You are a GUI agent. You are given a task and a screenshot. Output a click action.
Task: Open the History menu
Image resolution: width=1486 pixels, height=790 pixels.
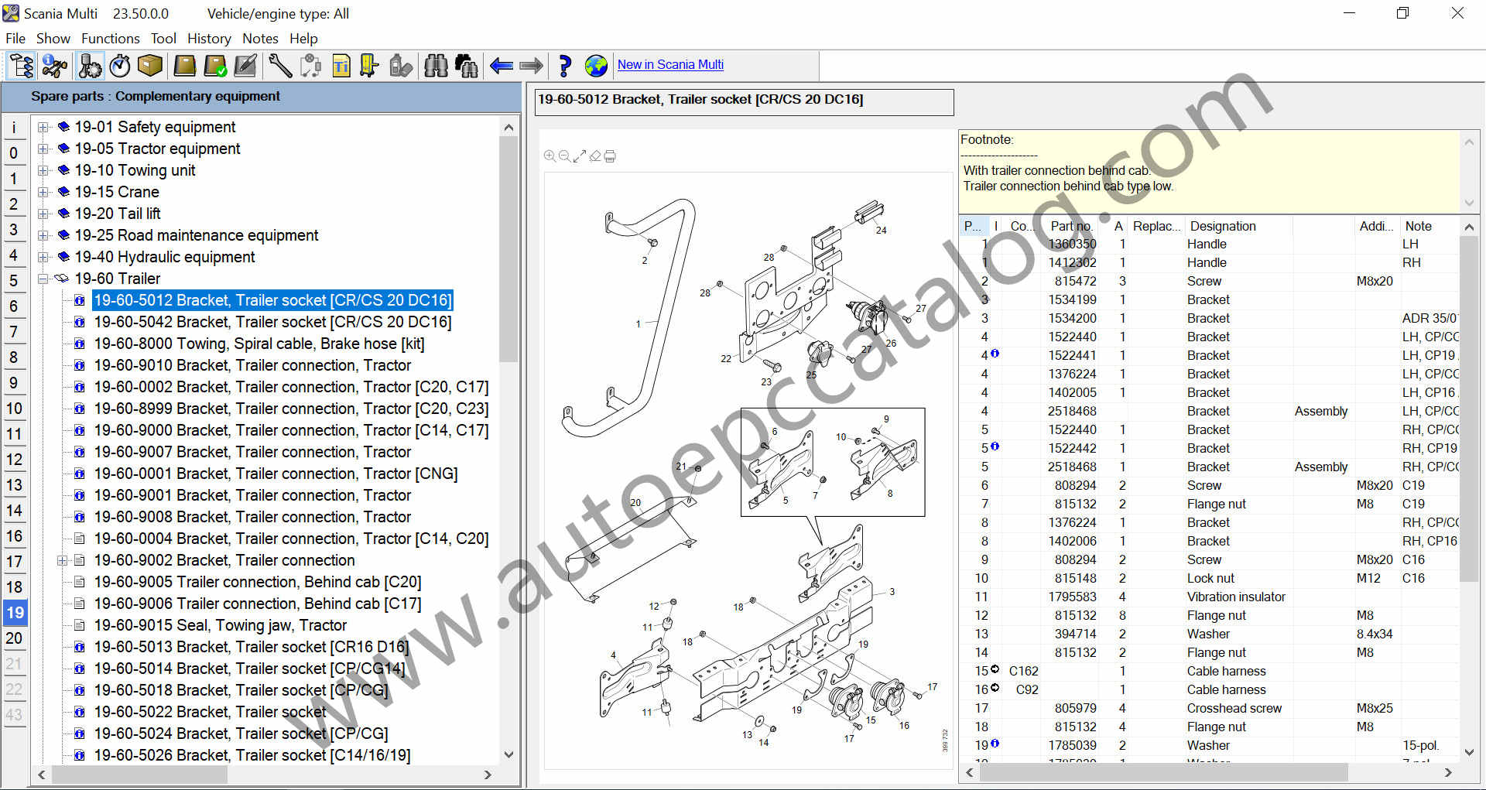[x=209, y=39]
